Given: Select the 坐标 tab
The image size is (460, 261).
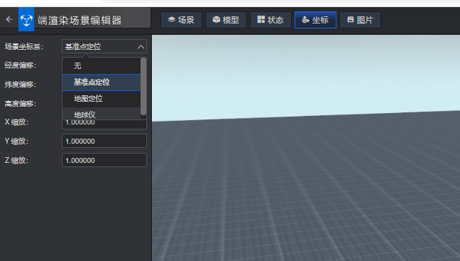Looking at the screenshot, I should point(315,20).
